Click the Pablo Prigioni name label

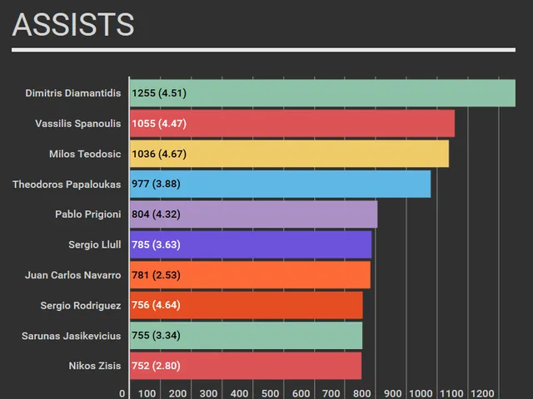tap(87, 214)
